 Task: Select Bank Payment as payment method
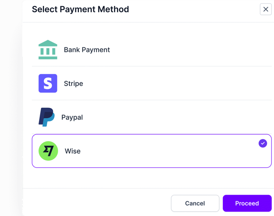(134, 50)
